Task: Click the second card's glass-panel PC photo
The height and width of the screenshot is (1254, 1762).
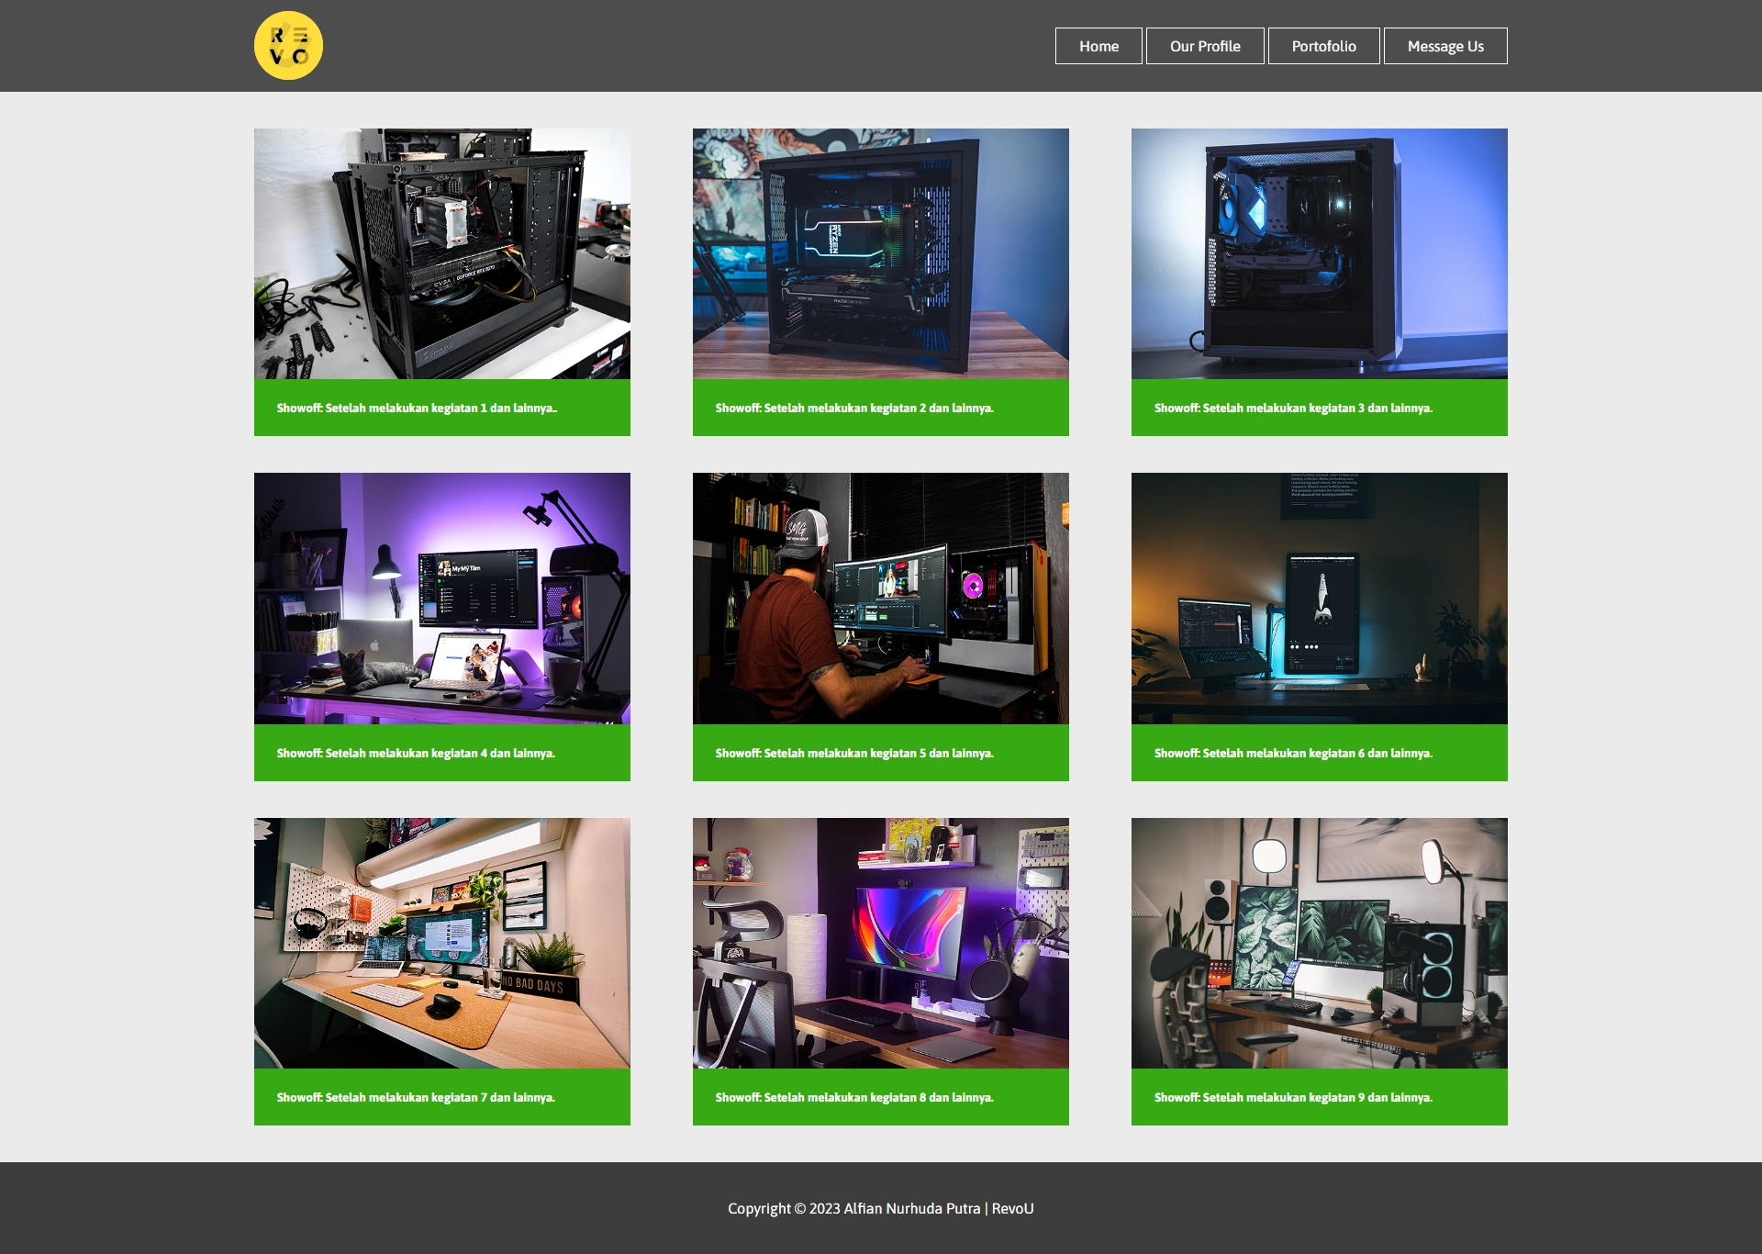Action: click(x=880, y=253)
